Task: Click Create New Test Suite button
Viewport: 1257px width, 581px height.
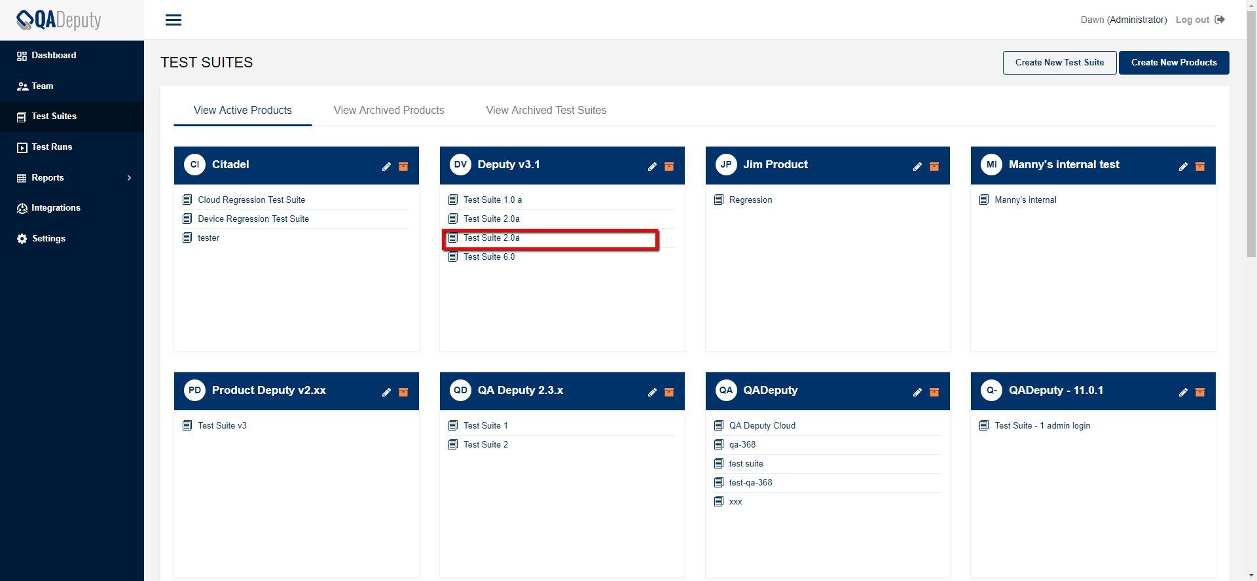Action: coord(1059,63)
